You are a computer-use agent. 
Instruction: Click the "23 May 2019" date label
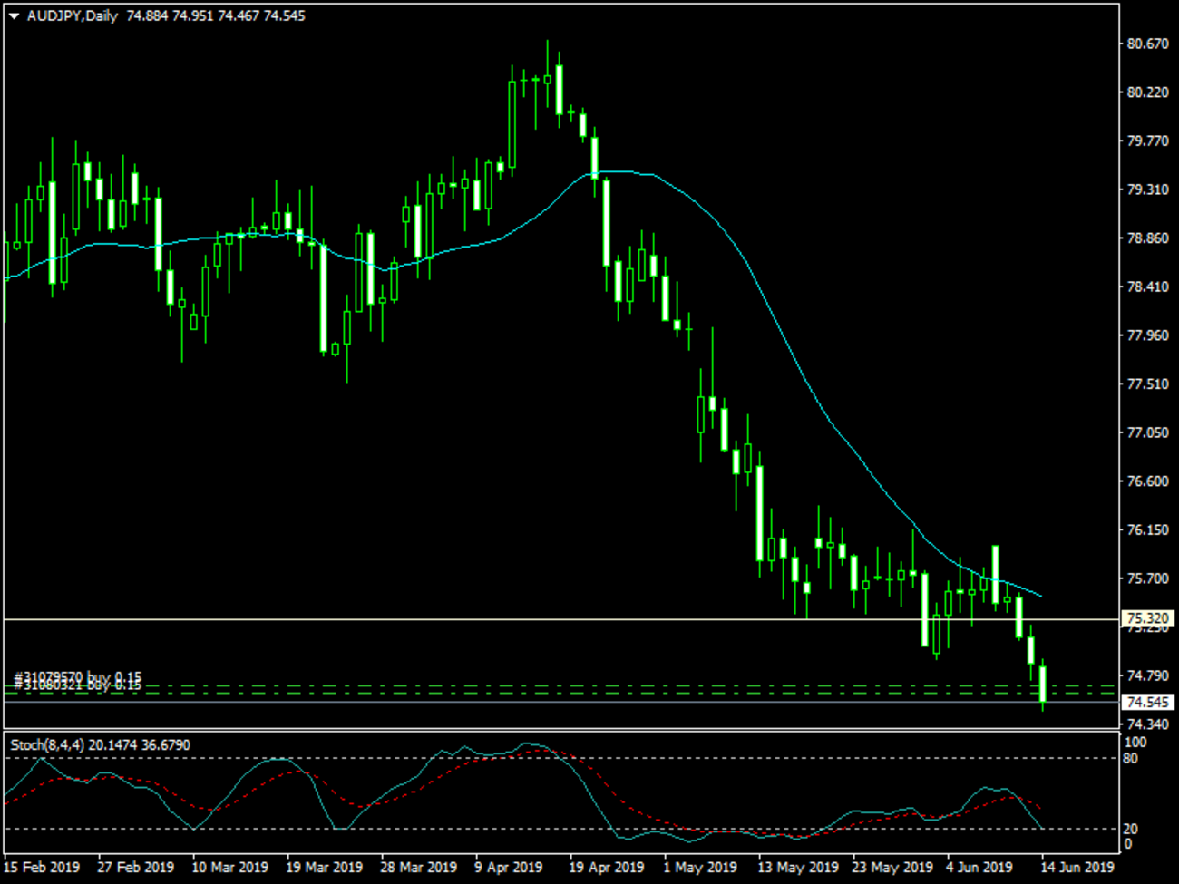pos(893,867)
